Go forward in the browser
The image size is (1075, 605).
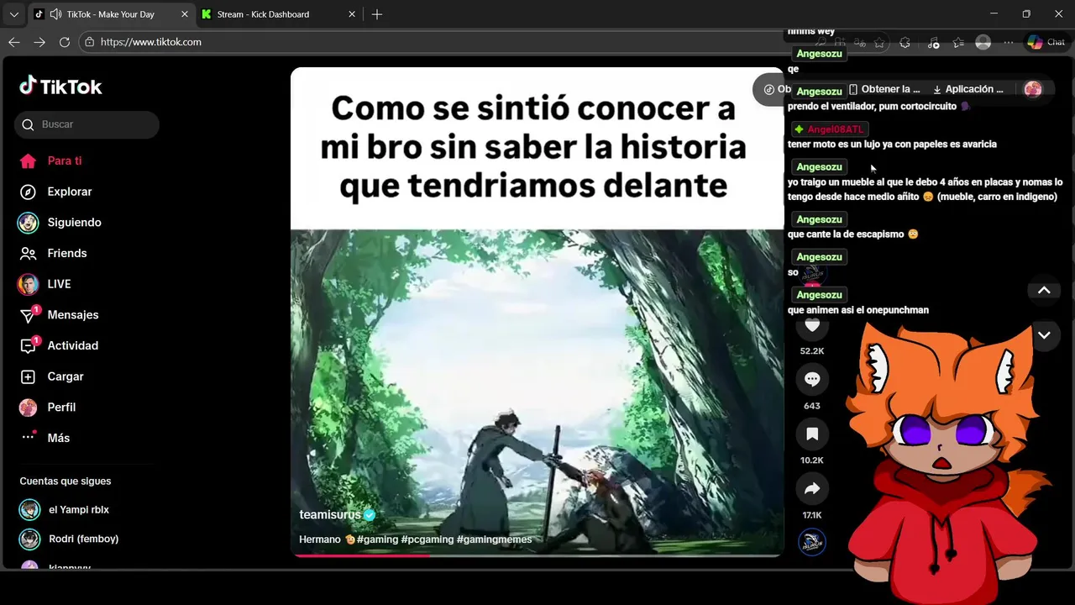click(x=39, y=42)
